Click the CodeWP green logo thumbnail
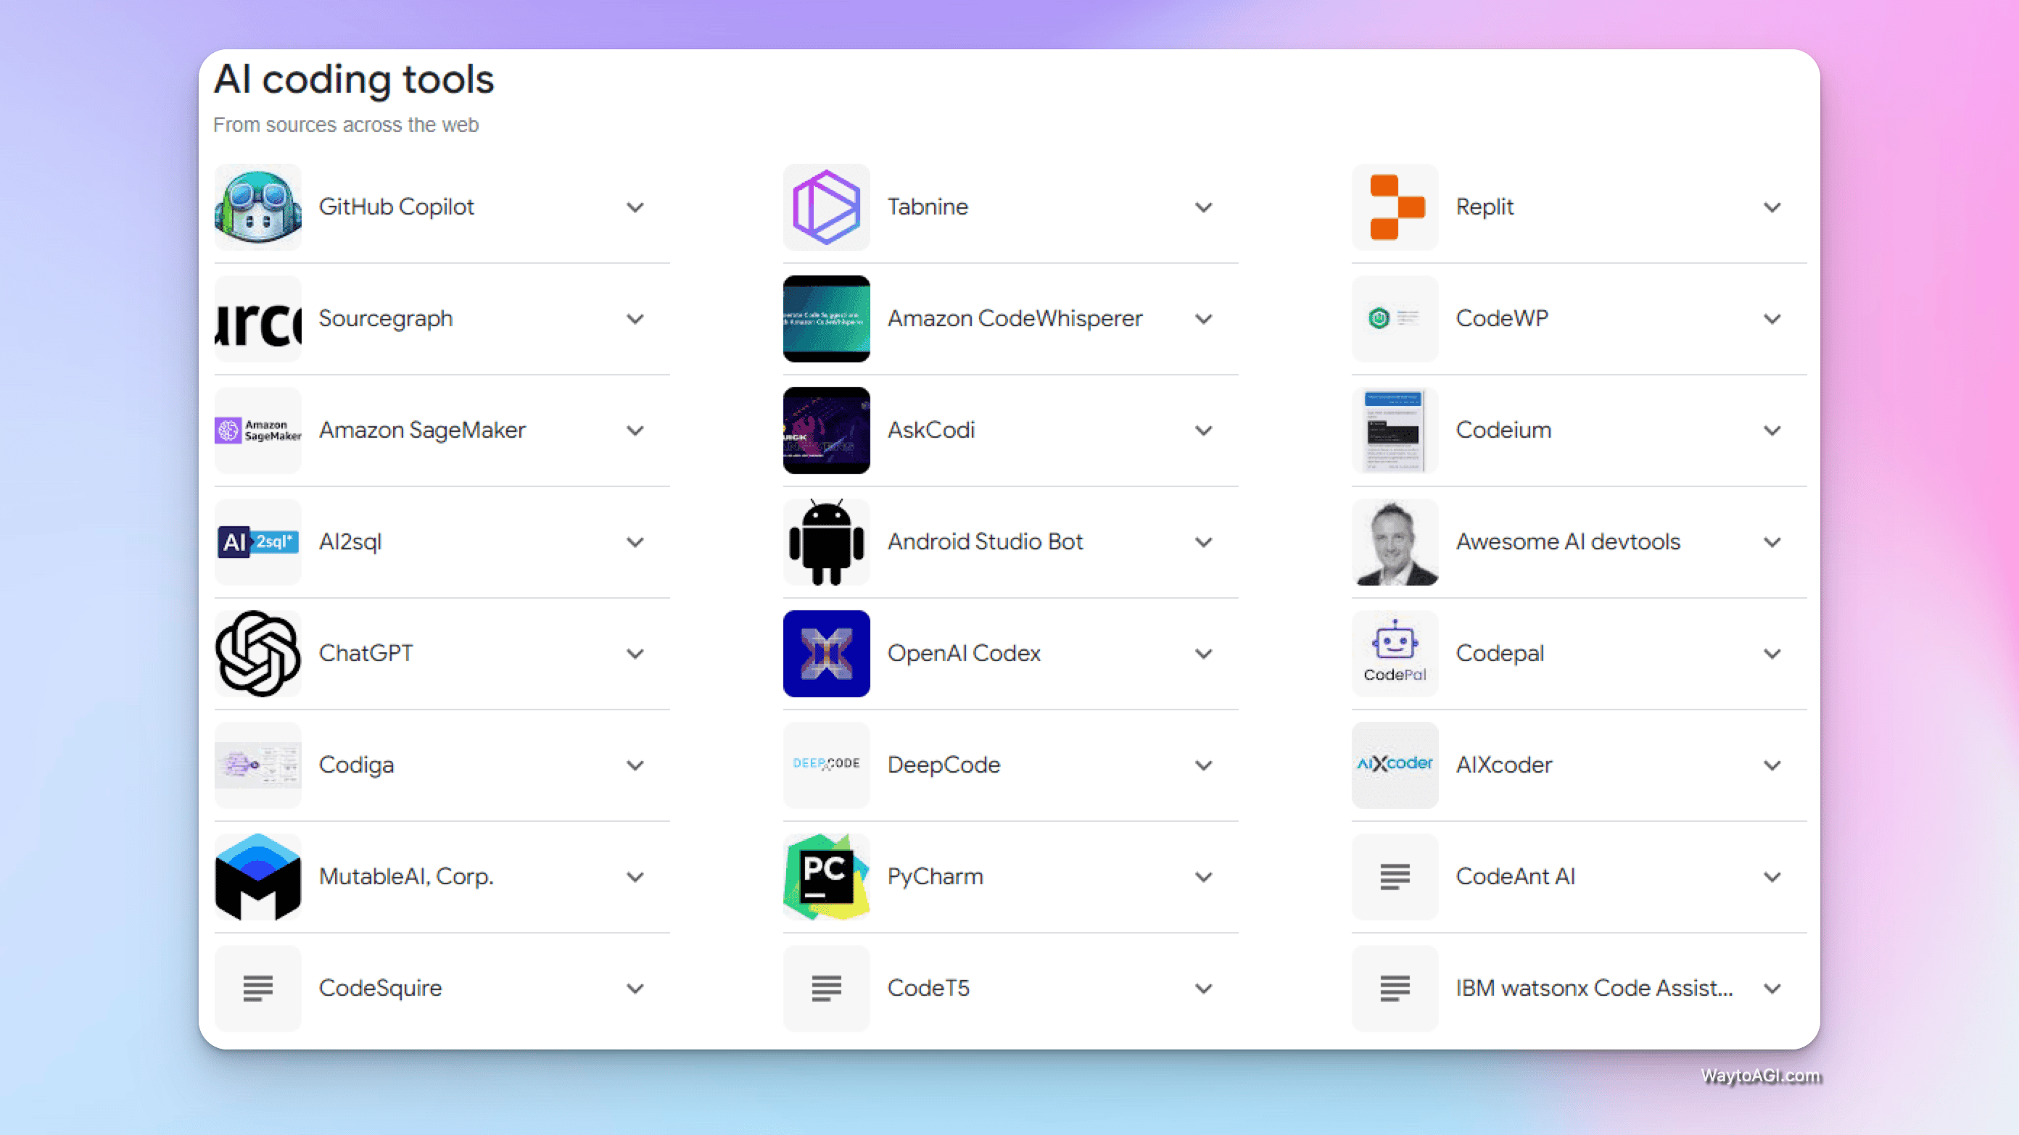This screenshot has width=2019, height=1135. pos(1395,319)
